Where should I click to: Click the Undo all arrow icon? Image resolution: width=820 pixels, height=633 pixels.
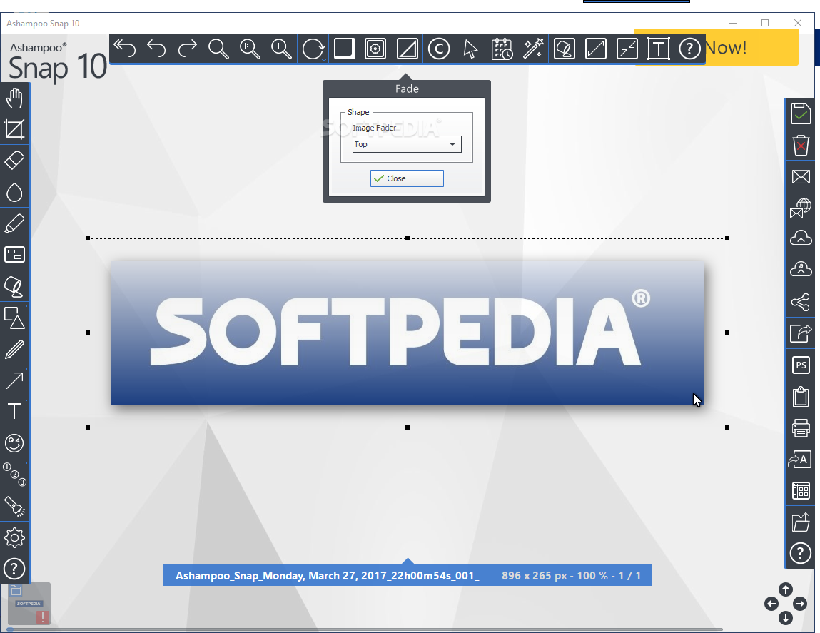coord(124,49)
